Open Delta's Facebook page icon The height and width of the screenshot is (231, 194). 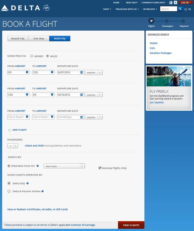[x=171, y=2]
